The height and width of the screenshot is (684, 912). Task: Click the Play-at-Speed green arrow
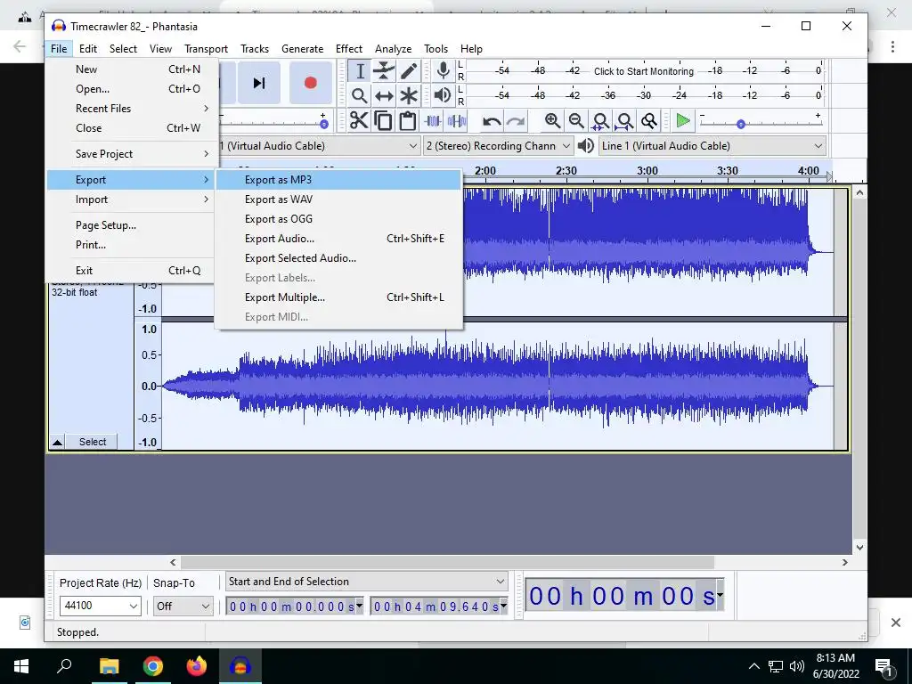coord(683,121)
